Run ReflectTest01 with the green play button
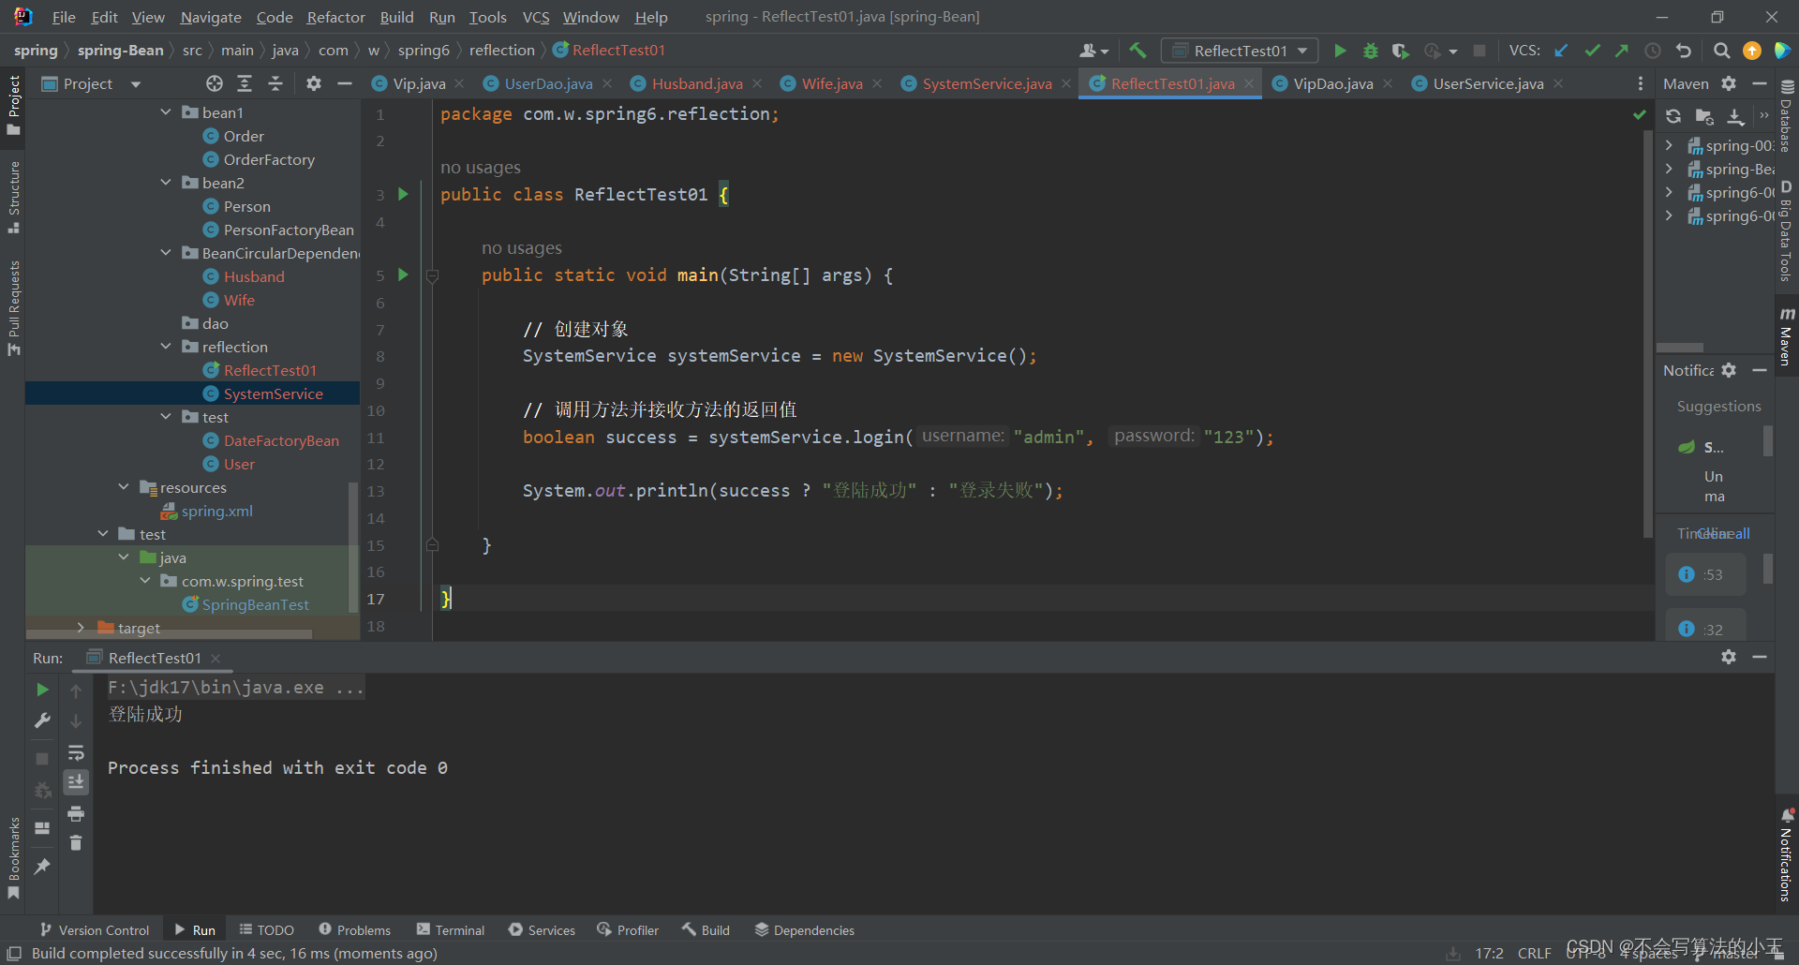Image resolution: width=1799 pixels, height=965 pixels. point(1340,51)
